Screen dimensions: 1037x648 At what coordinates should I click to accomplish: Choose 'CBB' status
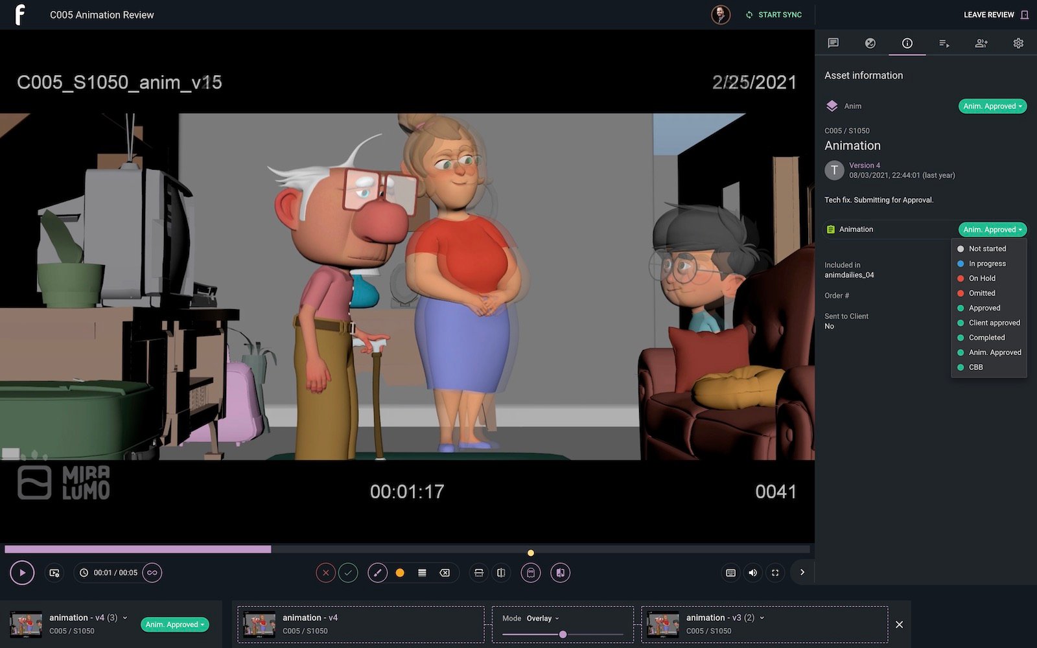[x=989, y=367]
